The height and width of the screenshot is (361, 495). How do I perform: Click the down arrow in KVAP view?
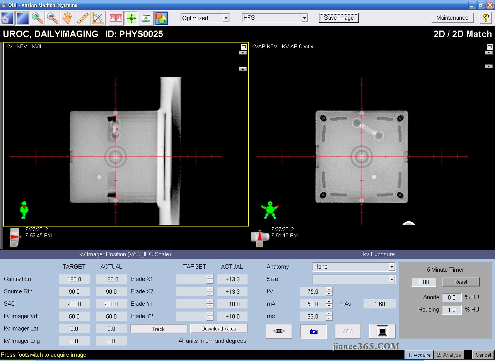tap(489, 53)
